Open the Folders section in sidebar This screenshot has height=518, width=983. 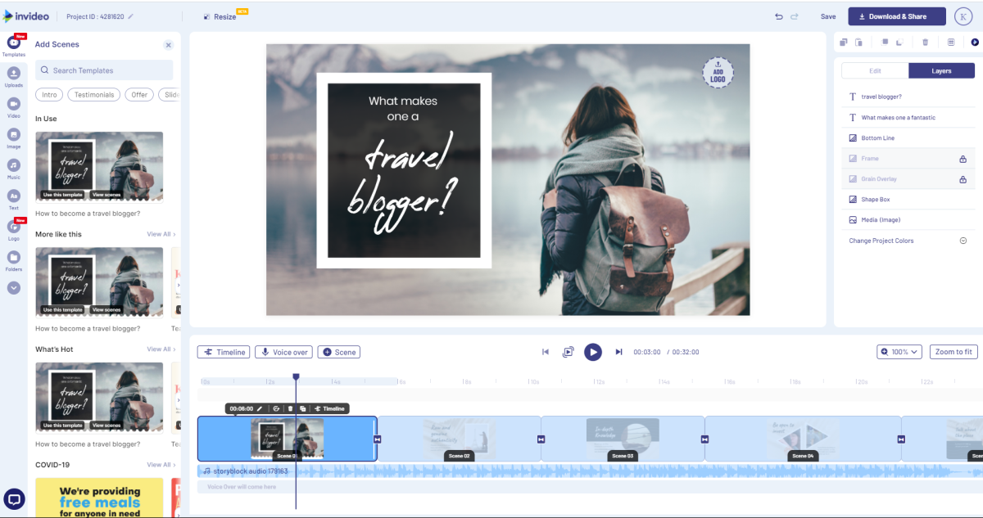tap(14, 261)
